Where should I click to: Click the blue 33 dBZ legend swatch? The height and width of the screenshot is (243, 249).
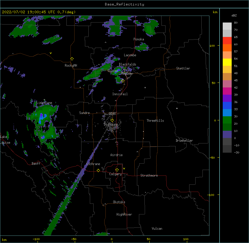tap(227, 105)
